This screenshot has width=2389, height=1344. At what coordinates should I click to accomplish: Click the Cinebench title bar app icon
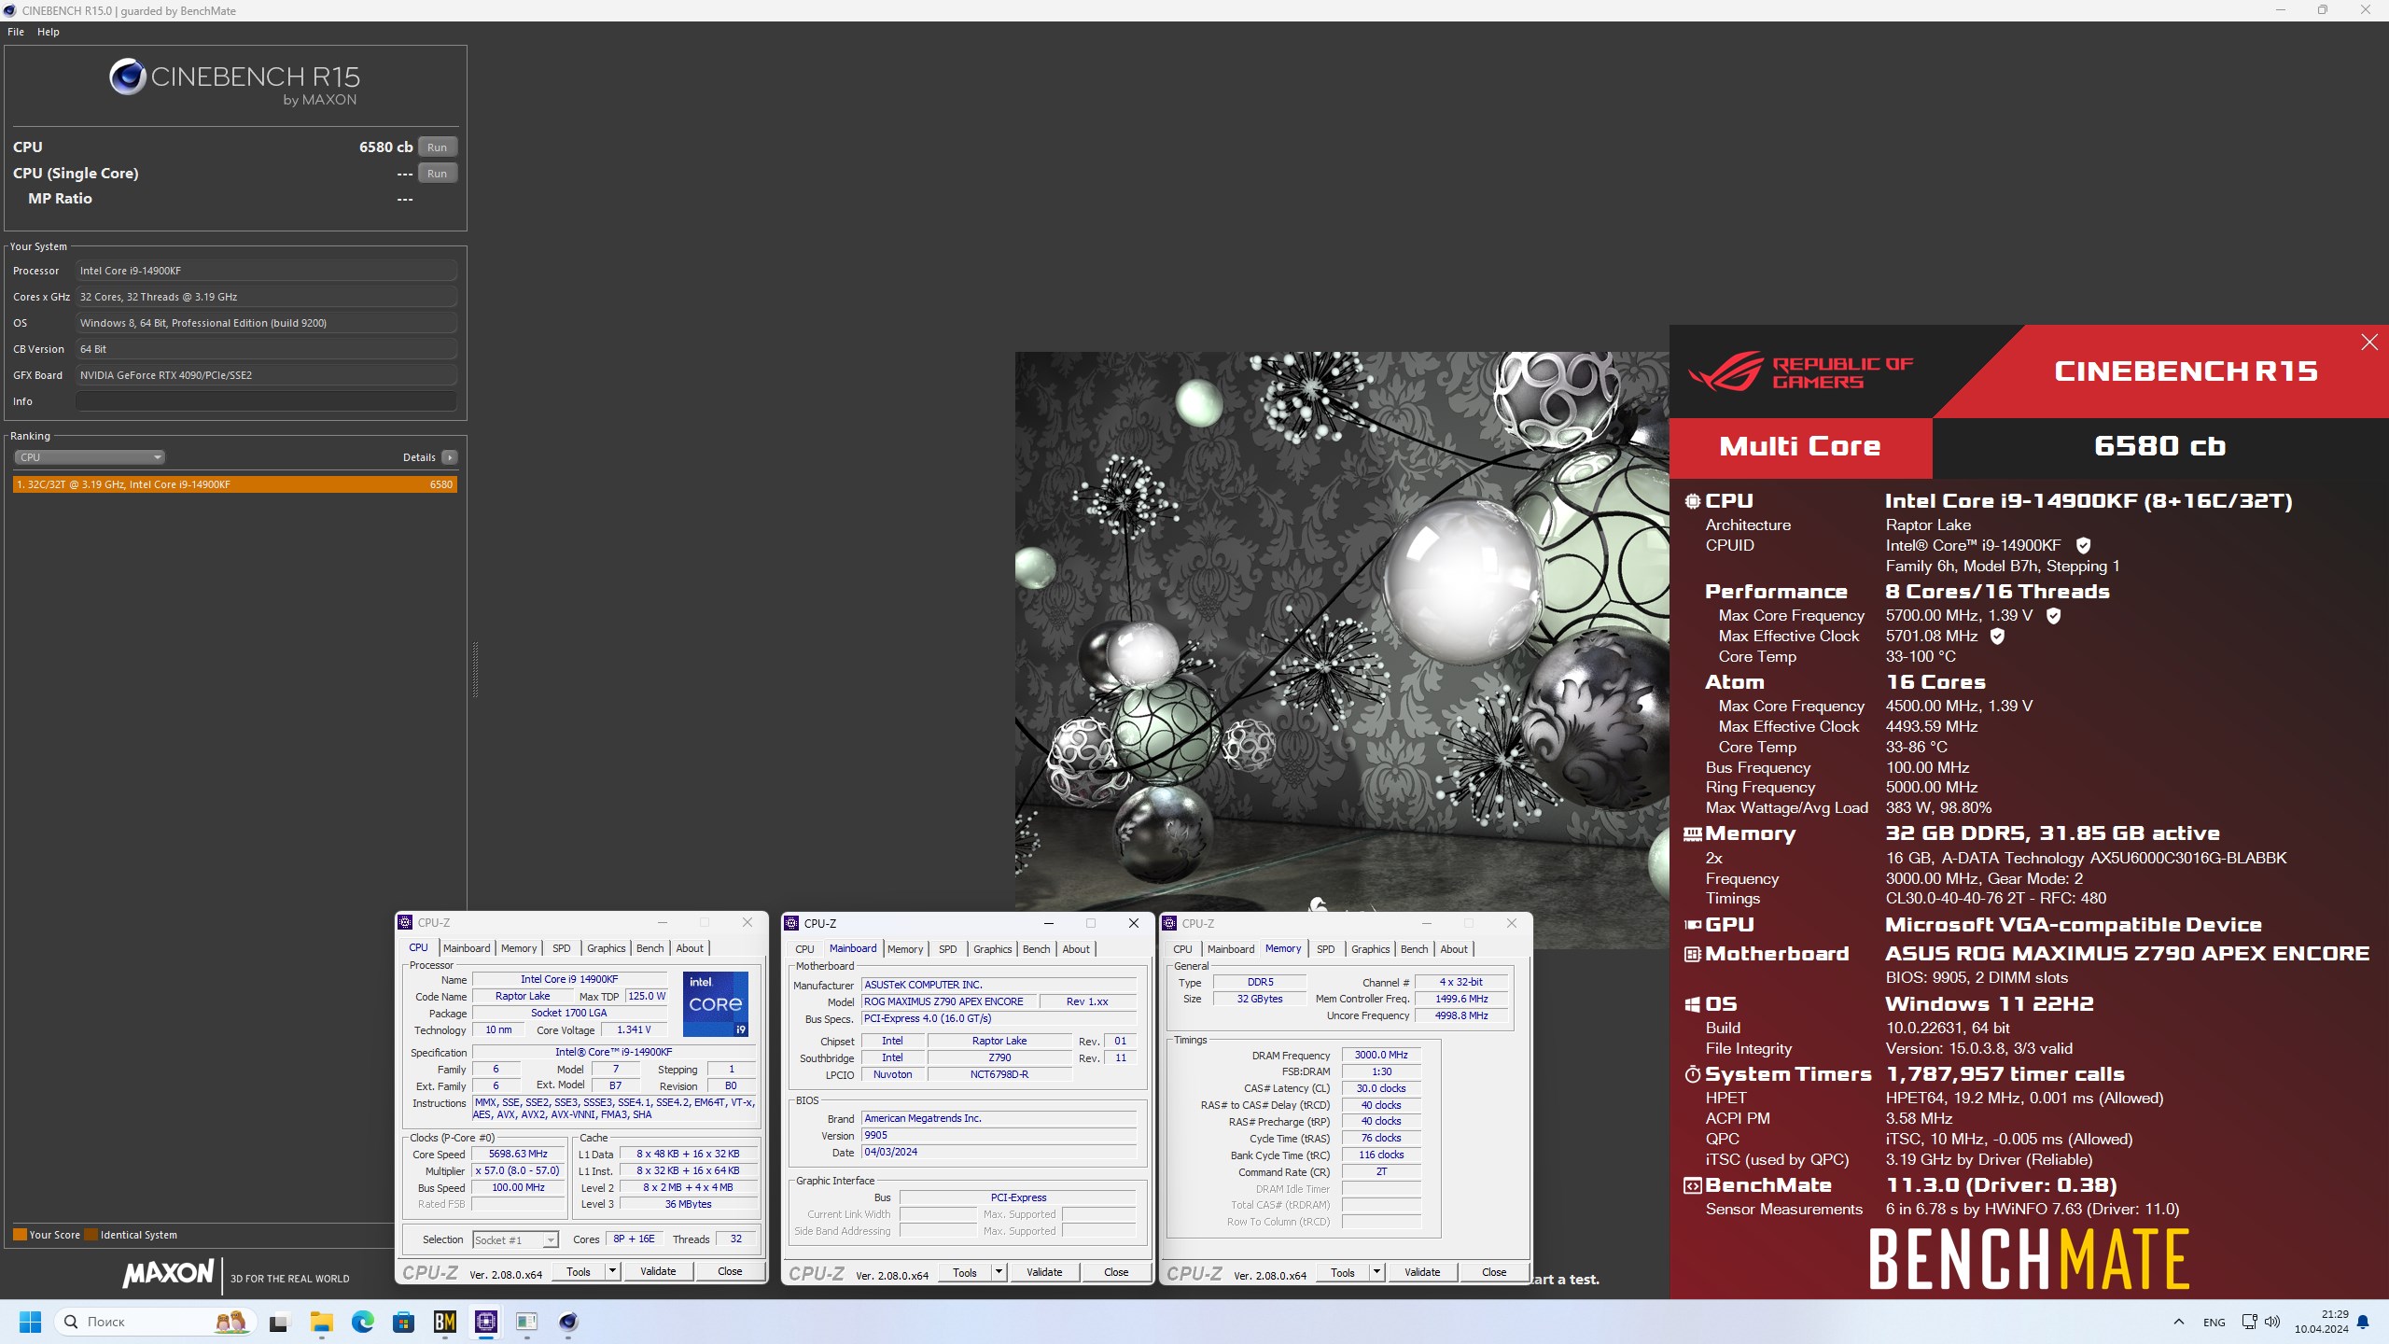pos(9,10)
